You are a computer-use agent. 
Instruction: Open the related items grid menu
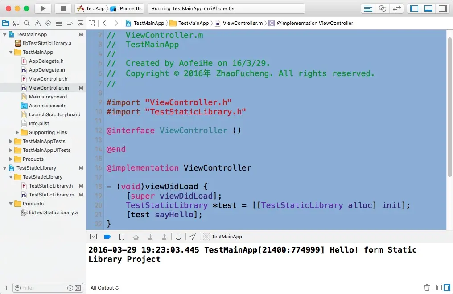point(91,23)
